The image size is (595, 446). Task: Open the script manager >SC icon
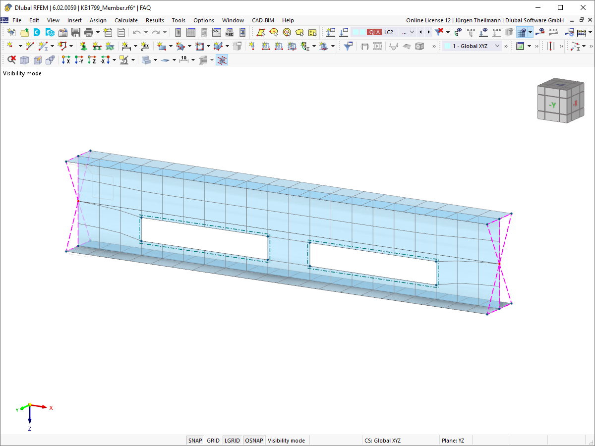pyautogui.click(x=229, y=32)
